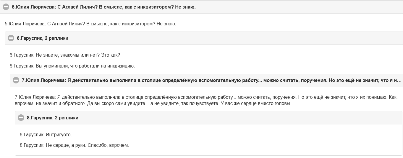Collapse reply 7 via its minus icon

coord(16,80)
